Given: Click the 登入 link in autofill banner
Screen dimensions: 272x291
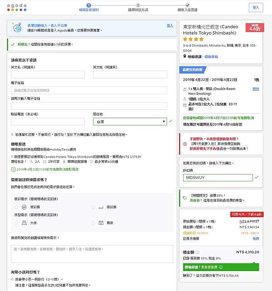Looking at the screenshot, I should coord(170,26).
